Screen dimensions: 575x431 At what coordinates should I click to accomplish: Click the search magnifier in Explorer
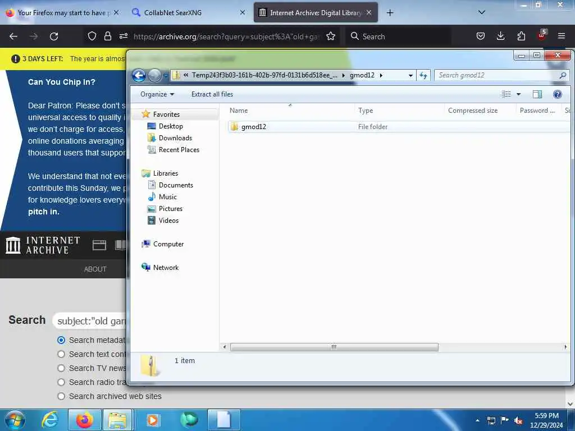(563, 75)
